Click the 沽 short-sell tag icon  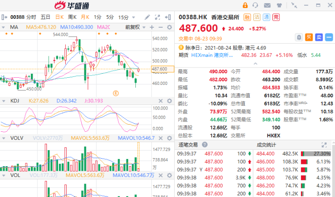point(257,17)
